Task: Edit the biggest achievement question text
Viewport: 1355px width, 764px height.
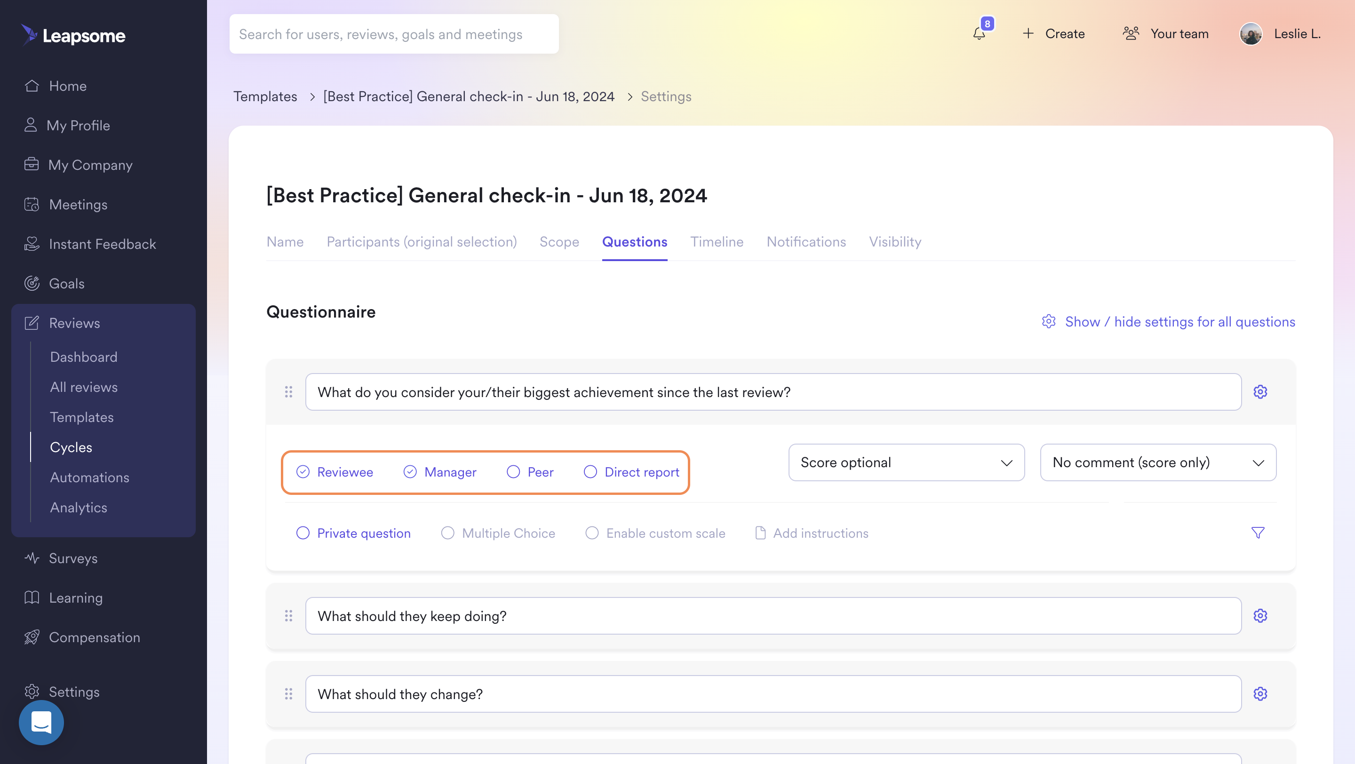Action: 773,392
